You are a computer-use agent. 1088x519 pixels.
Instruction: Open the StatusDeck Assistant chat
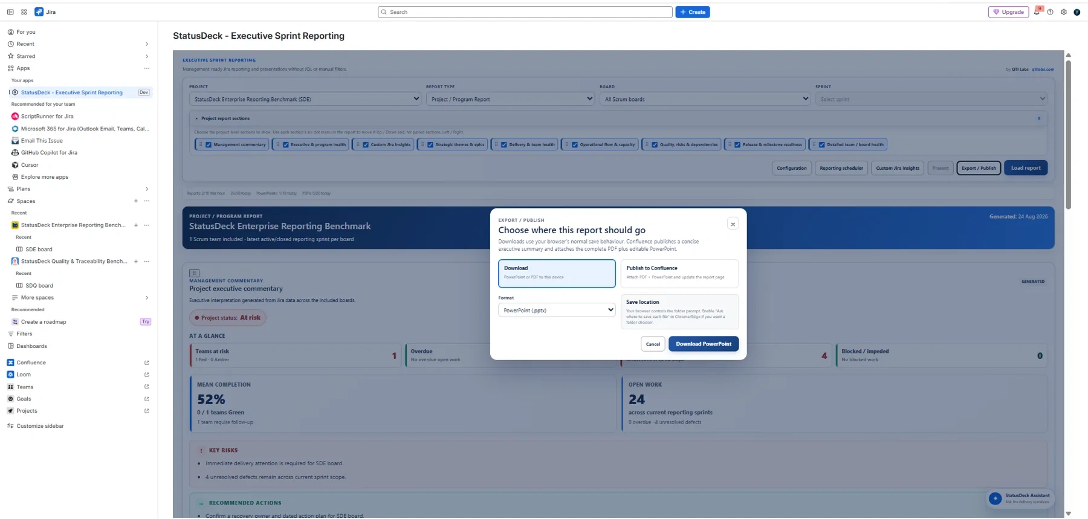[x=1020, y=498]
